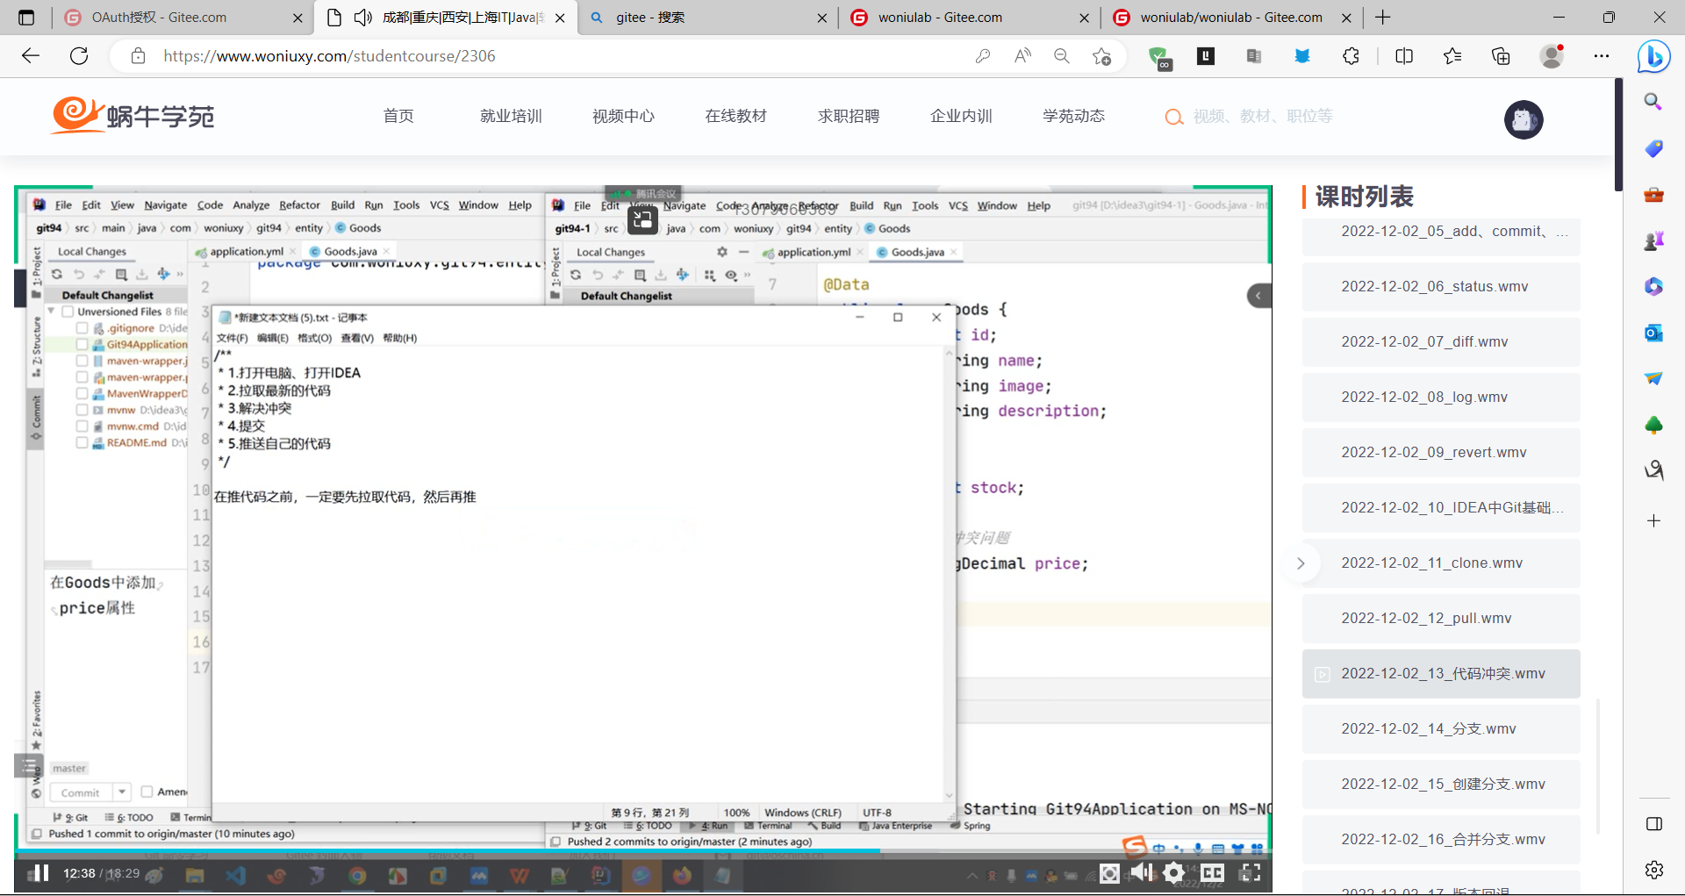
Task: Enter fullscreen mode in the video player
Action: pos(1251,872)
